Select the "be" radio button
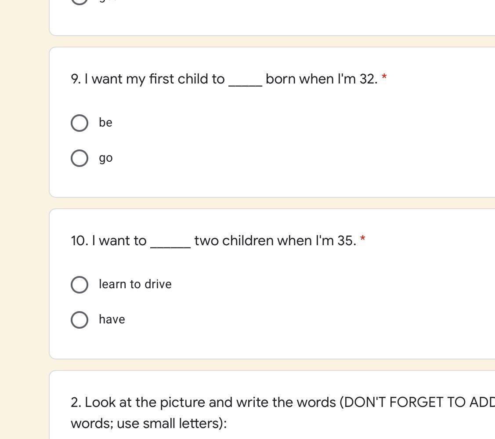 (79, 123)
